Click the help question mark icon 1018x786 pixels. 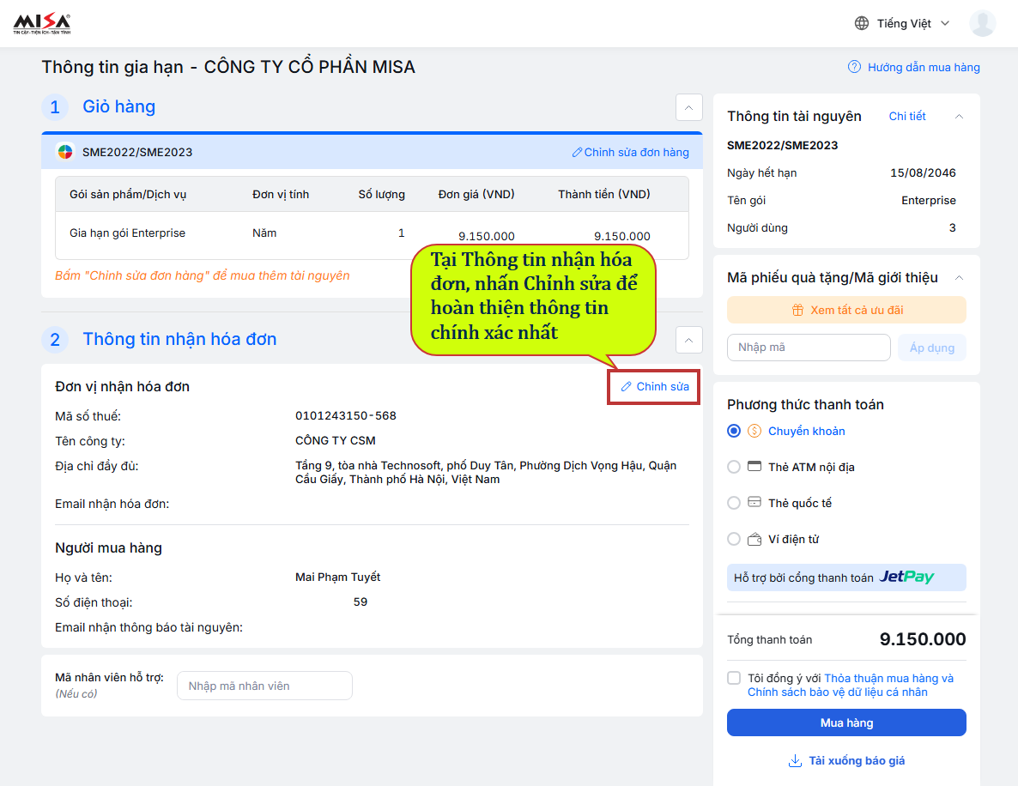854,67
